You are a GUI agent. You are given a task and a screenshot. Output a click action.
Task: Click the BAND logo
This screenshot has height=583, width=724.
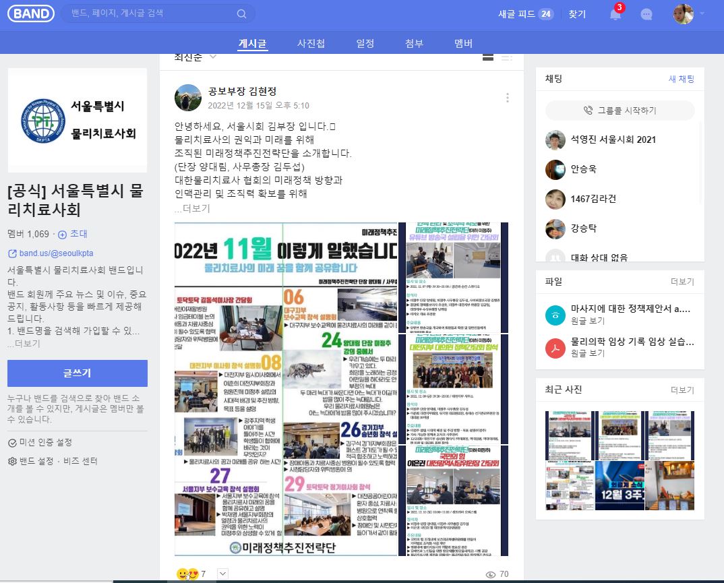pyautogui.click(x=31, y=13)
